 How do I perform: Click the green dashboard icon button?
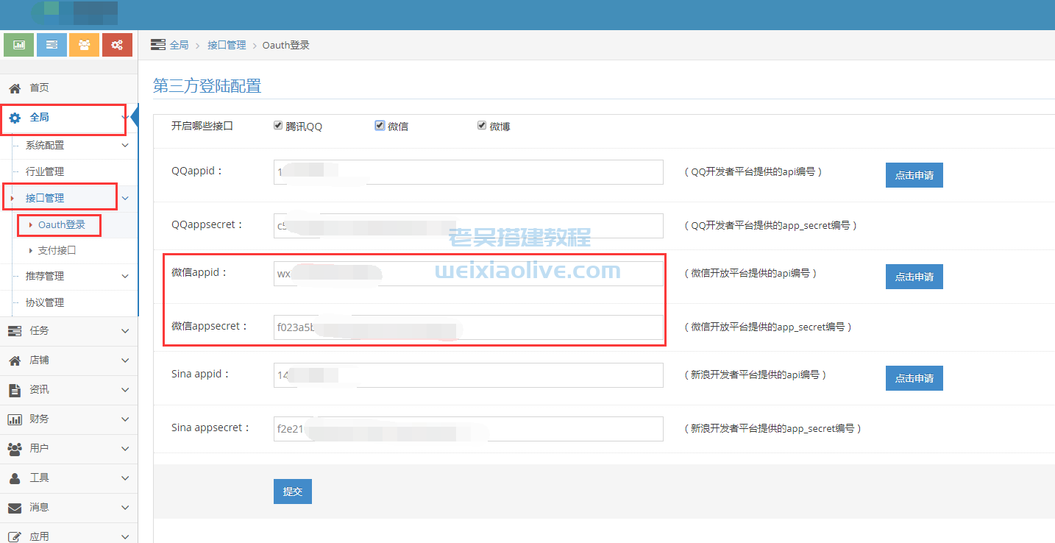pyautogui.click(x=18, y=45)
